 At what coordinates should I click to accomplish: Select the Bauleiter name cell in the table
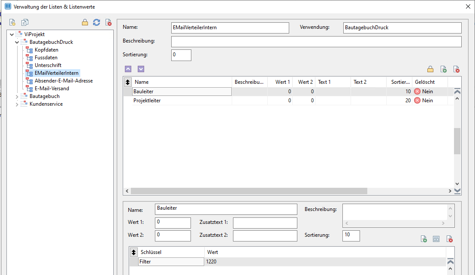pyautogui.click(x=182, y=91)
